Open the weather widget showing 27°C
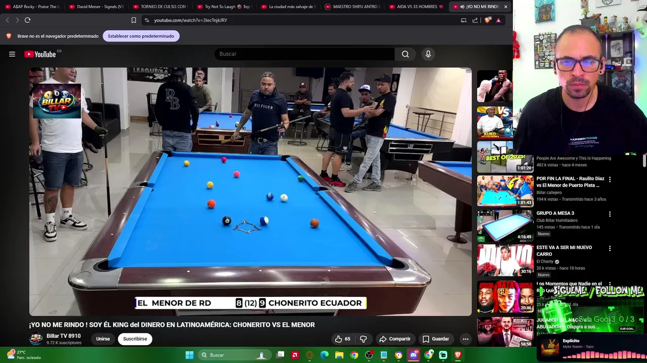The image size is (647, 363). [x=24, y=355]
